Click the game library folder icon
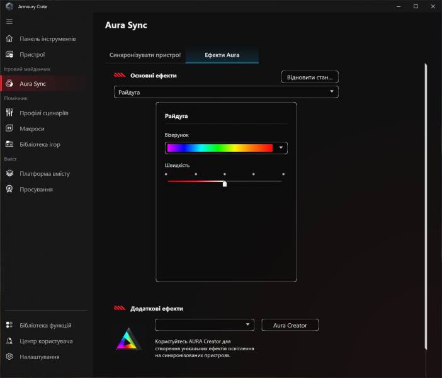This screenshot has width=442, height=378. pyautogui.click(x=9, y=144)
